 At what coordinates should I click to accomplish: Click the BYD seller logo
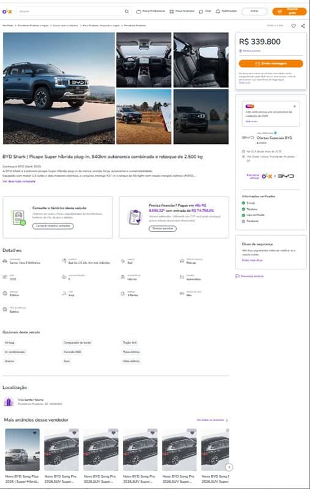tap(248, 138)
